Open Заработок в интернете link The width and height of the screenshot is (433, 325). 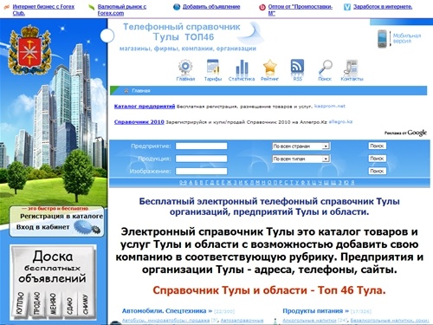[x=383, y=7]
